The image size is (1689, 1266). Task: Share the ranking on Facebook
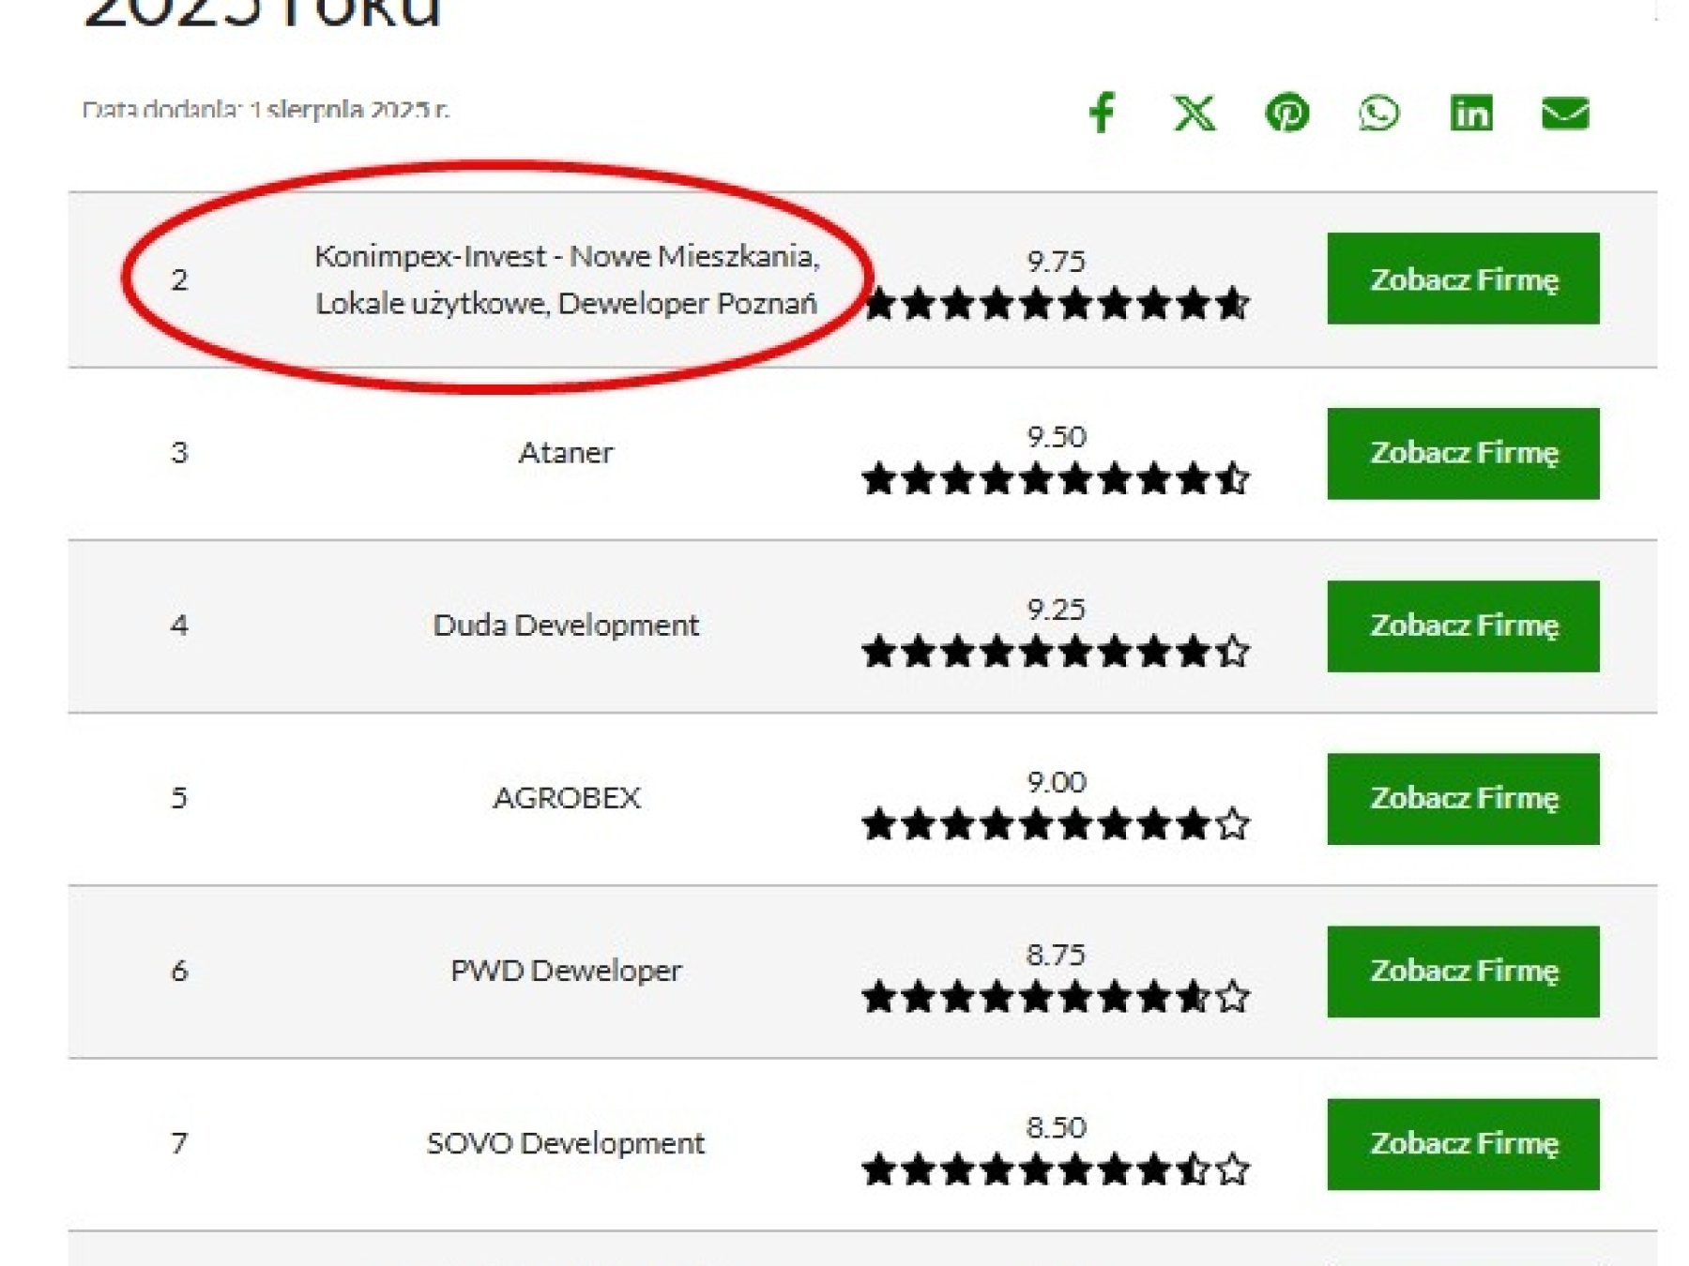coord(1102,113)
